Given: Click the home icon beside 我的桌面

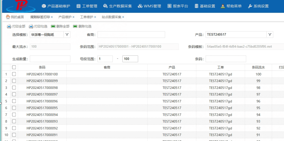Looking at the screenshot, I should coord(8,17).
